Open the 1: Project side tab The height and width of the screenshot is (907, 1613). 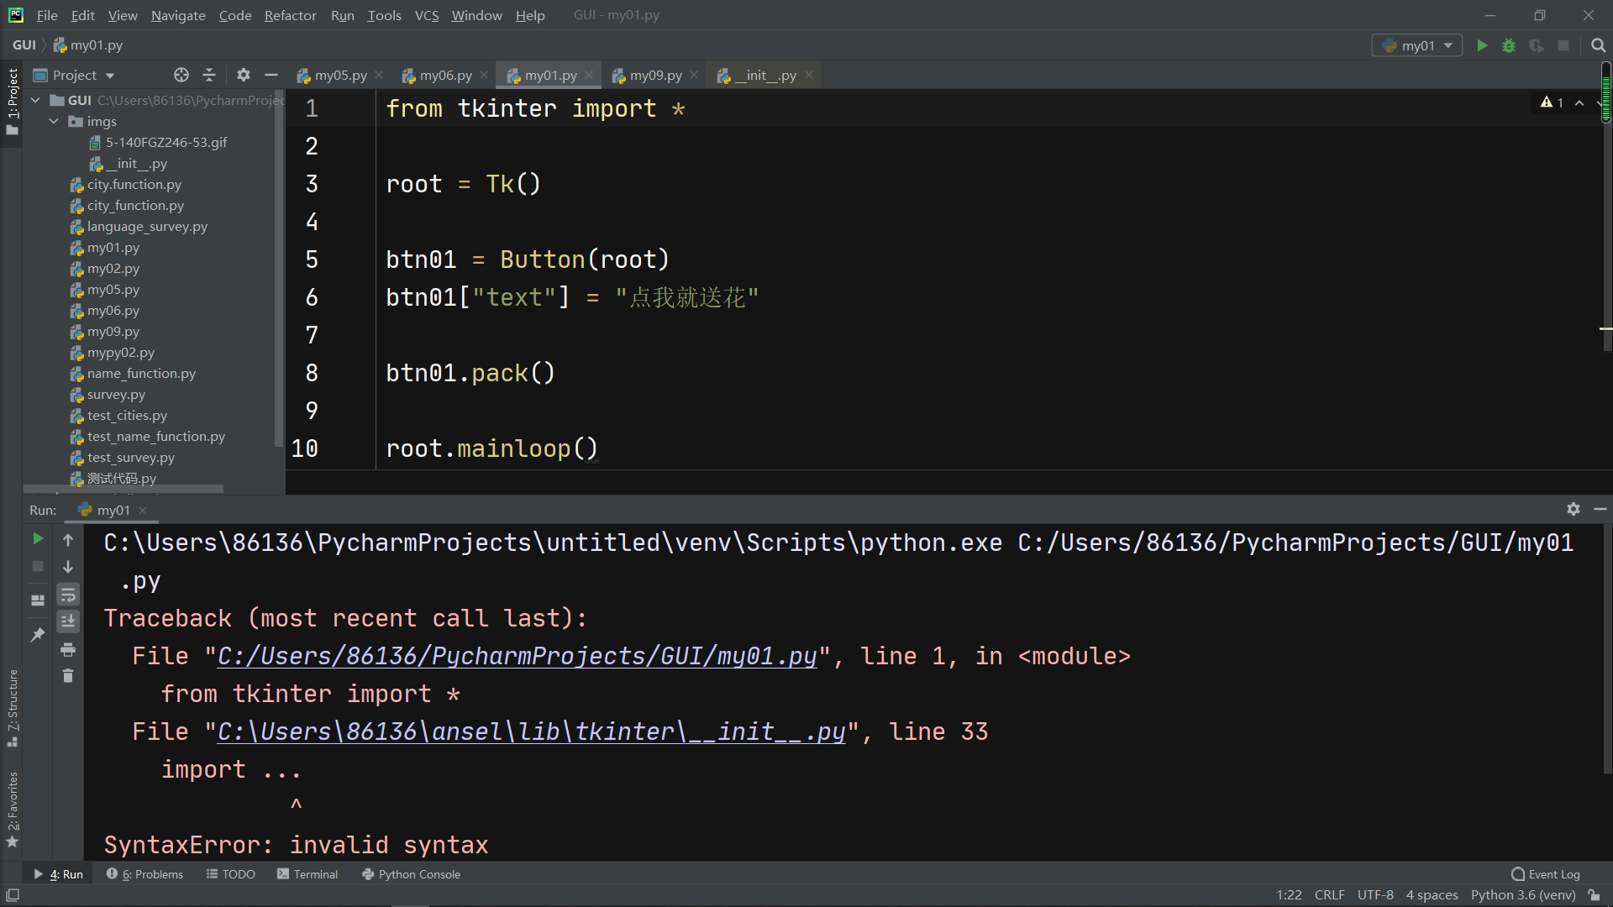[x=12, y=102]
